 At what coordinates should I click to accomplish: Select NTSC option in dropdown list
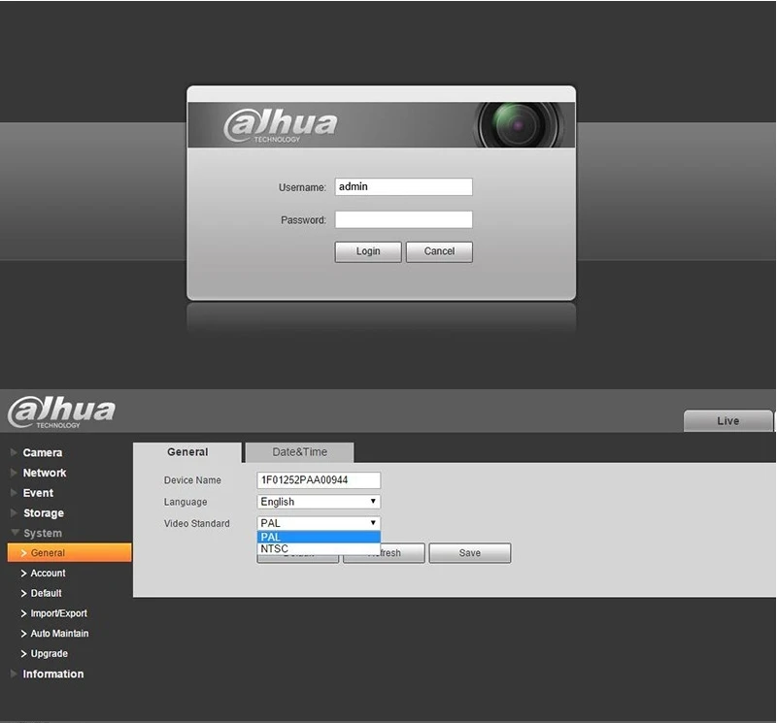[x=319, y=548]
